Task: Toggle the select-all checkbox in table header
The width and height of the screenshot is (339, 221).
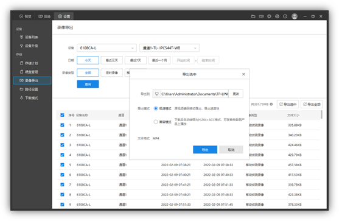Action: 62,115
